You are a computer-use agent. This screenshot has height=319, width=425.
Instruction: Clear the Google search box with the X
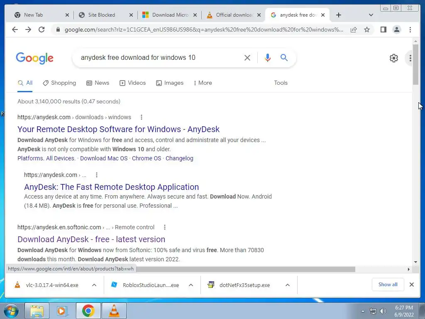247,57
